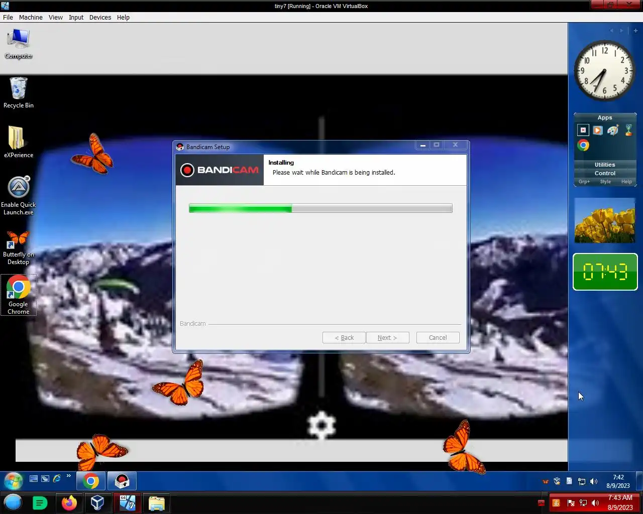Open the VirtualBox Devices menu

tap(100, 17)
